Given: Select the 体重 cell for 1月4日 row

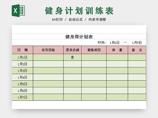Looking at the screenshot, I should pyautogui.click(x=117, y=77).
